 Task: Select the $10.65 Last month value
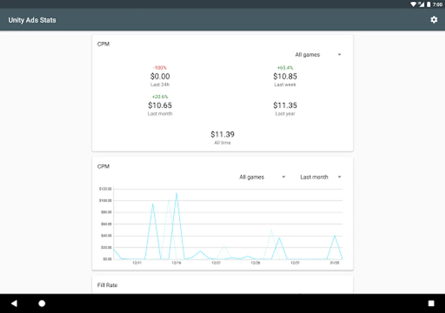click(160, 105)
